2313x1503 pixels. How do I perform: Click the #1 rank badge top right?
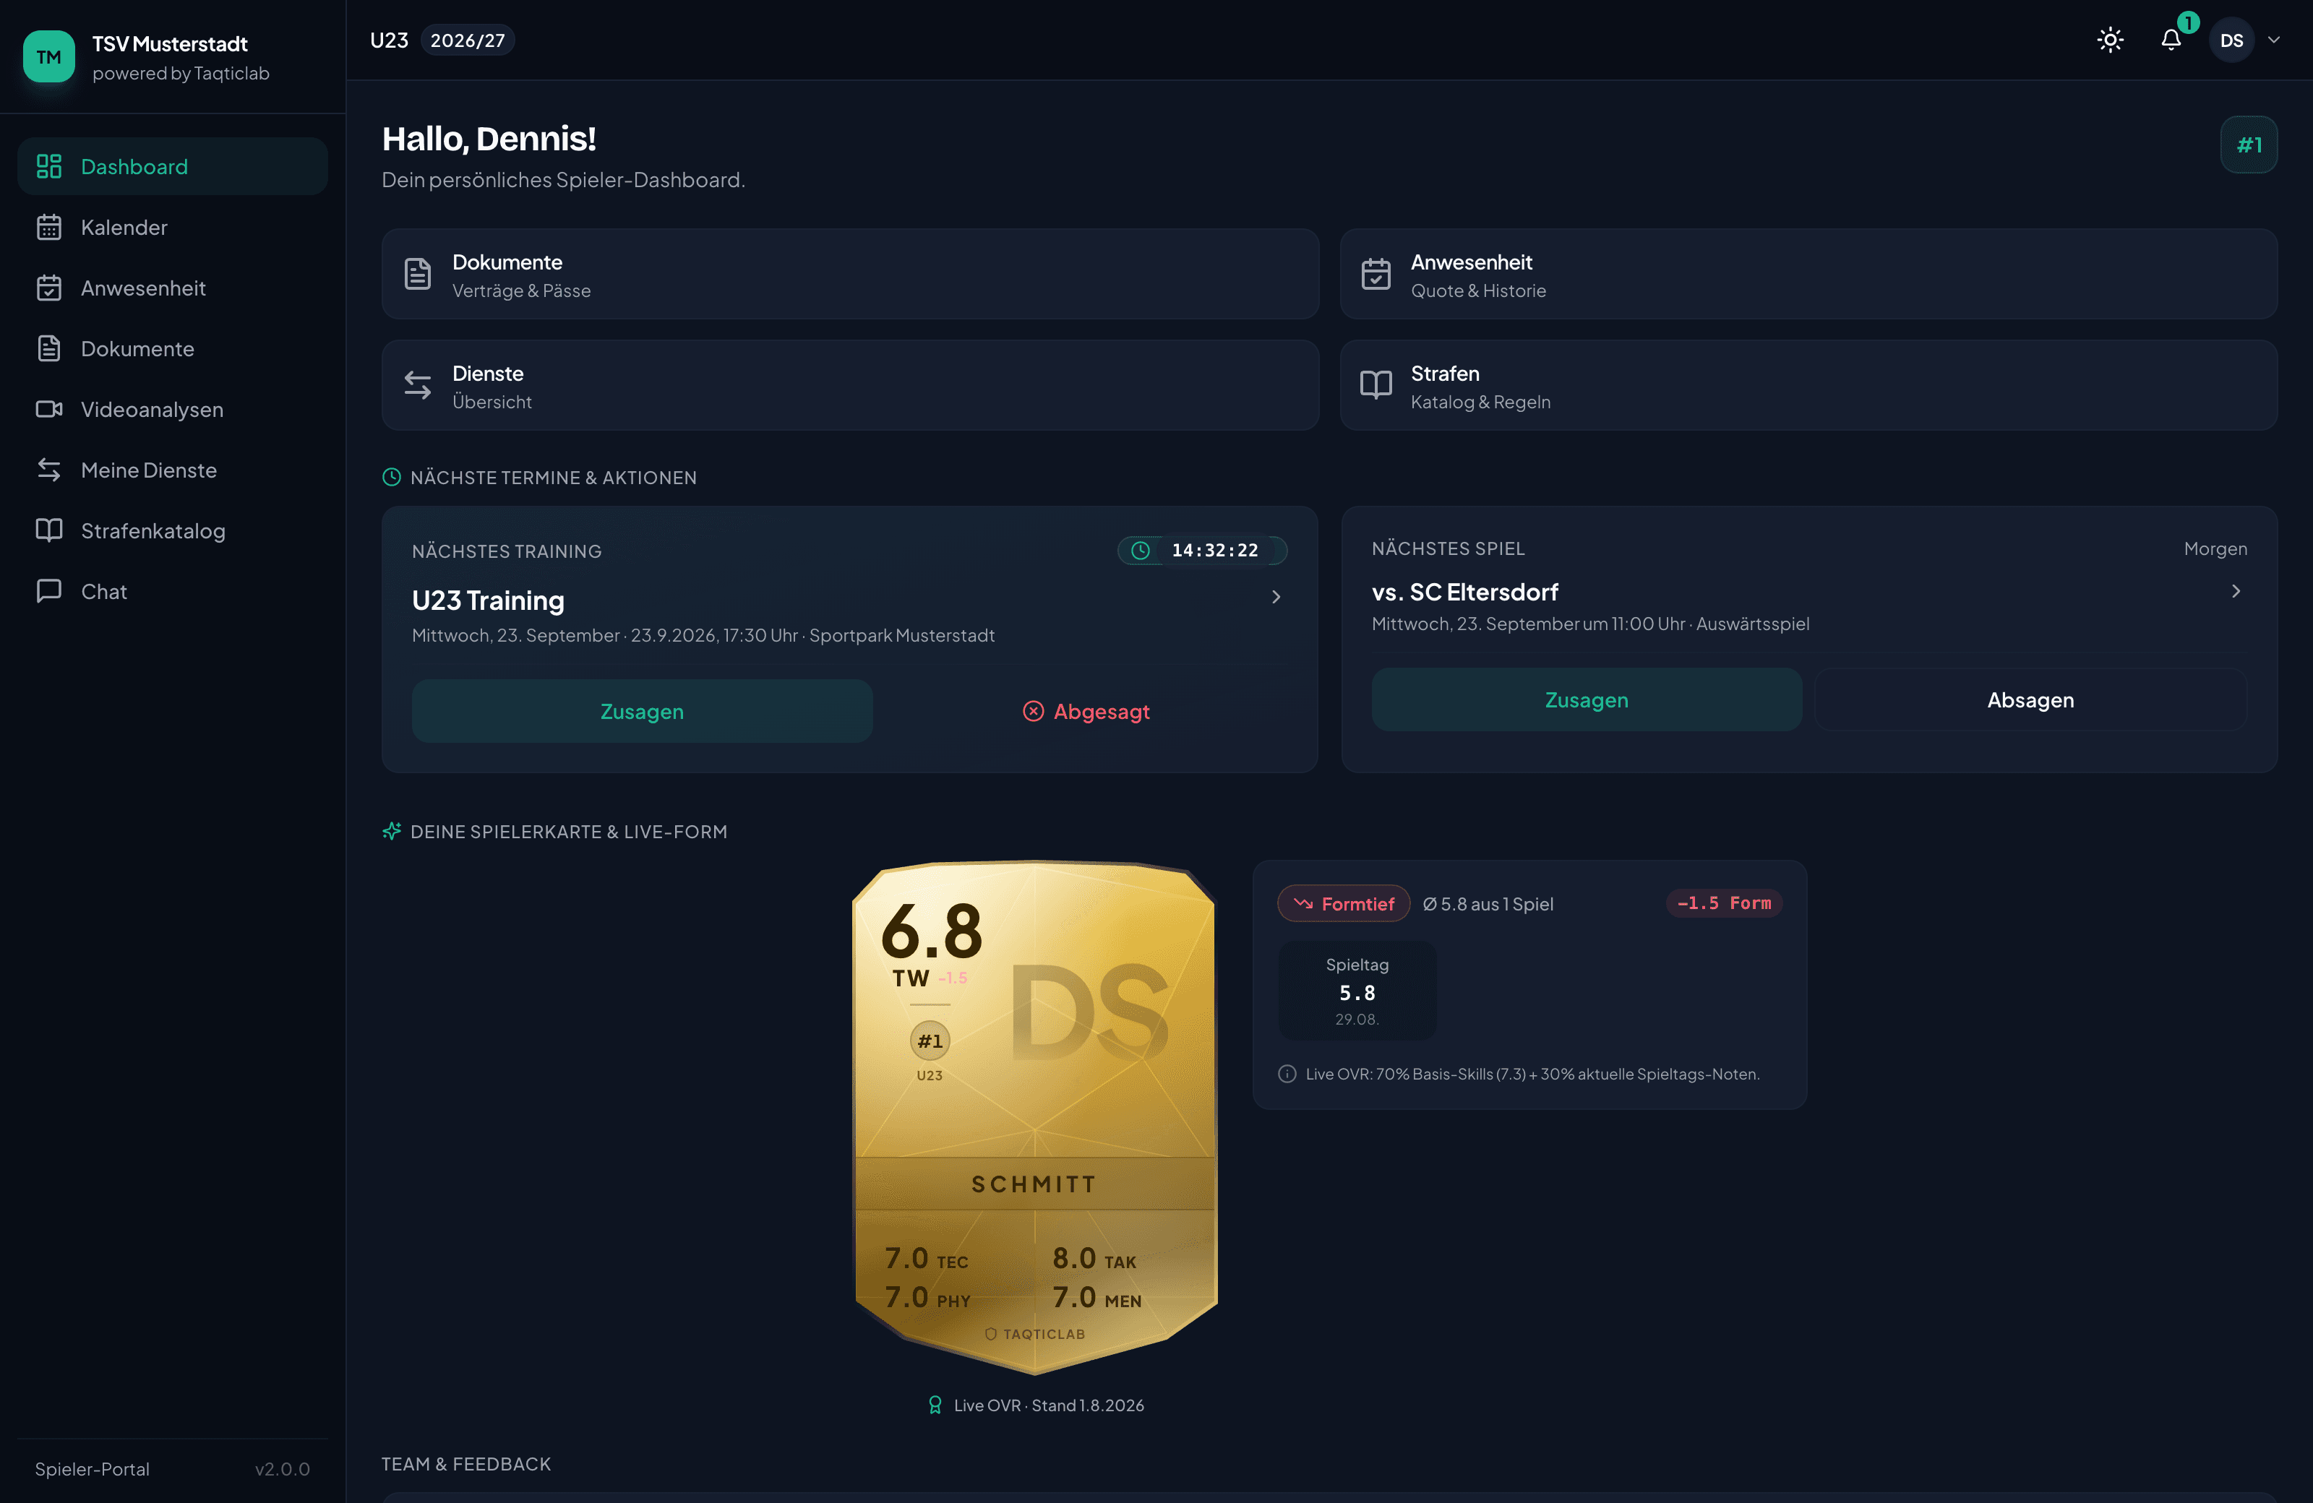(x=2249, y=145)
